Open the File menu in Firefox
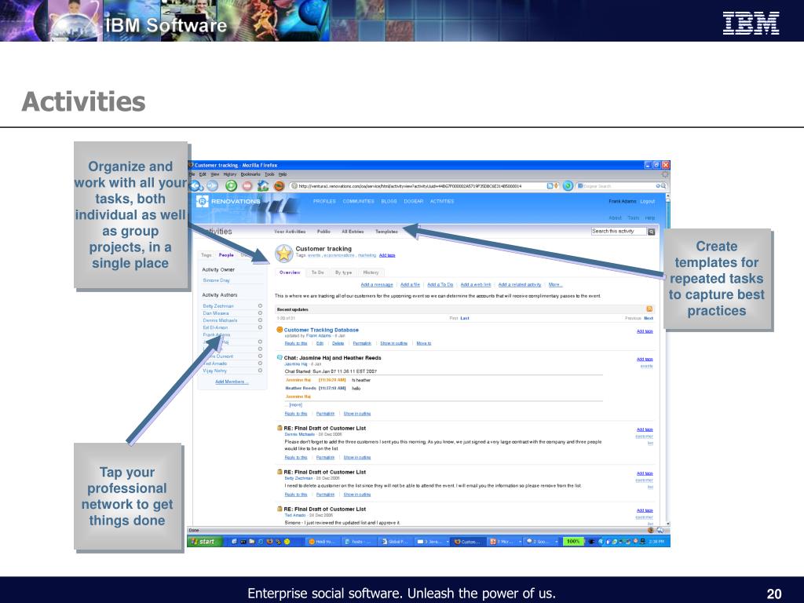This screenshot has width=804, height=603. click(x=192, y=174)
